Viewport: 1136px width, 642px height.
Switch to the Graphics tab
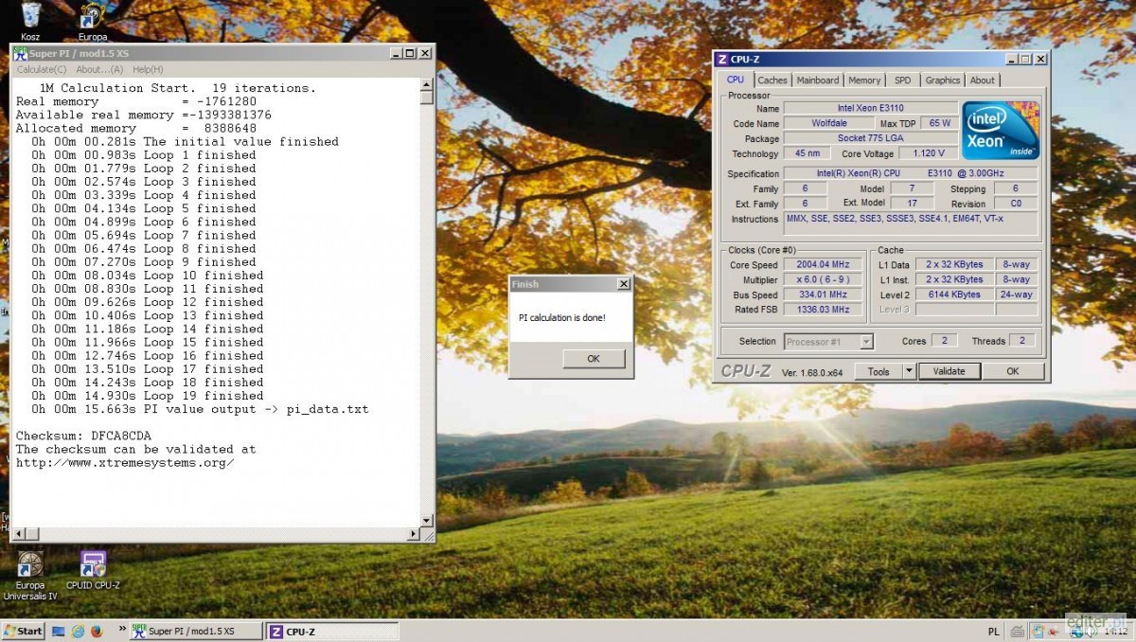[x=943, y=80]
